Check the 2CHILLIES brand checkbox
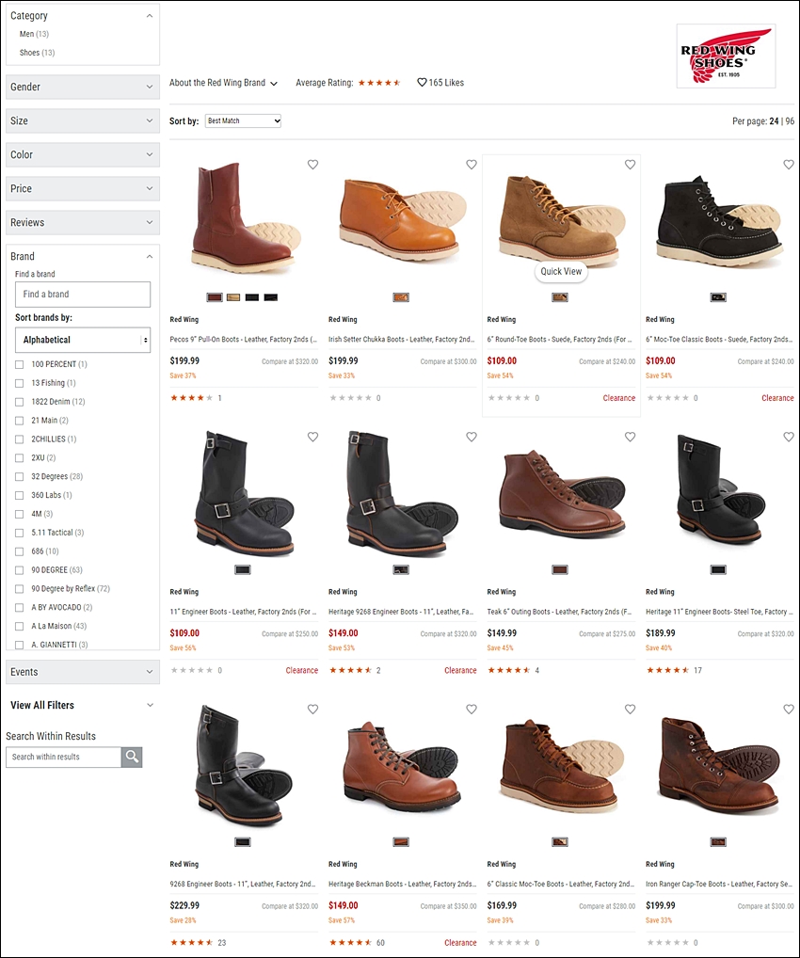The height and width of the screenshot is (958, 800). pyautogui.click(x=20, y=439)
